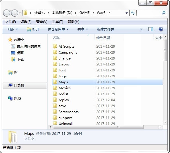
Task: Click the vertical scrollbar up arrow
Action: (165, 37)
